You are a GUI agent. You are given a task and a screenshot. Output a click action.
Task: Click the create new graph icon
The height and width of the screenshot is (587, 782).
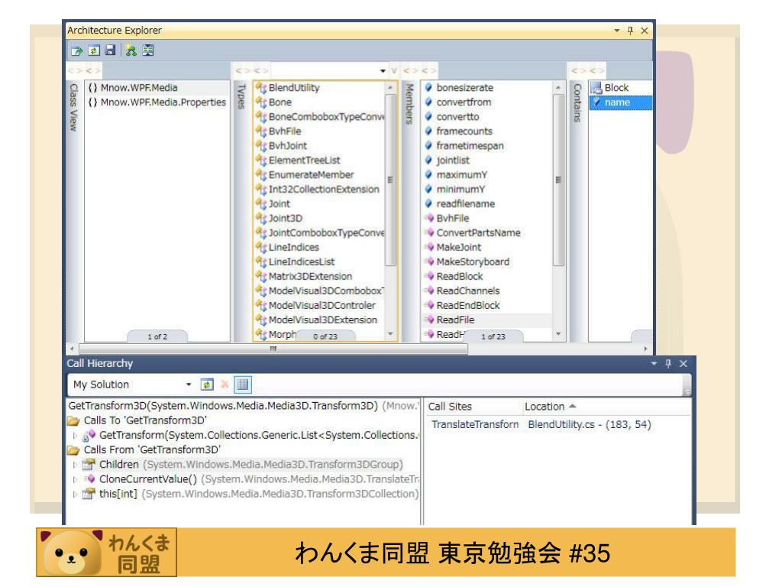pos(131,50)
